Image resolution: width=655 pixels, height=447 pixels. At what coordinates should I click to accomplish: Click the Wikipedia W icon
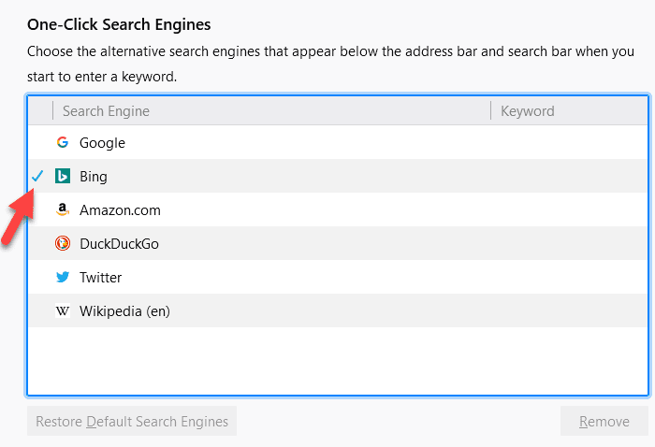[x=63, y=311]
